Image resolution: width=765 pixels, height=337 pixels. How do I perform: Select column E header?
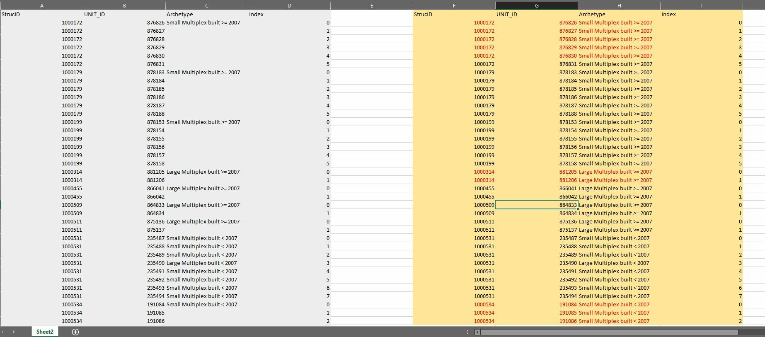click(x=372, y=5)
